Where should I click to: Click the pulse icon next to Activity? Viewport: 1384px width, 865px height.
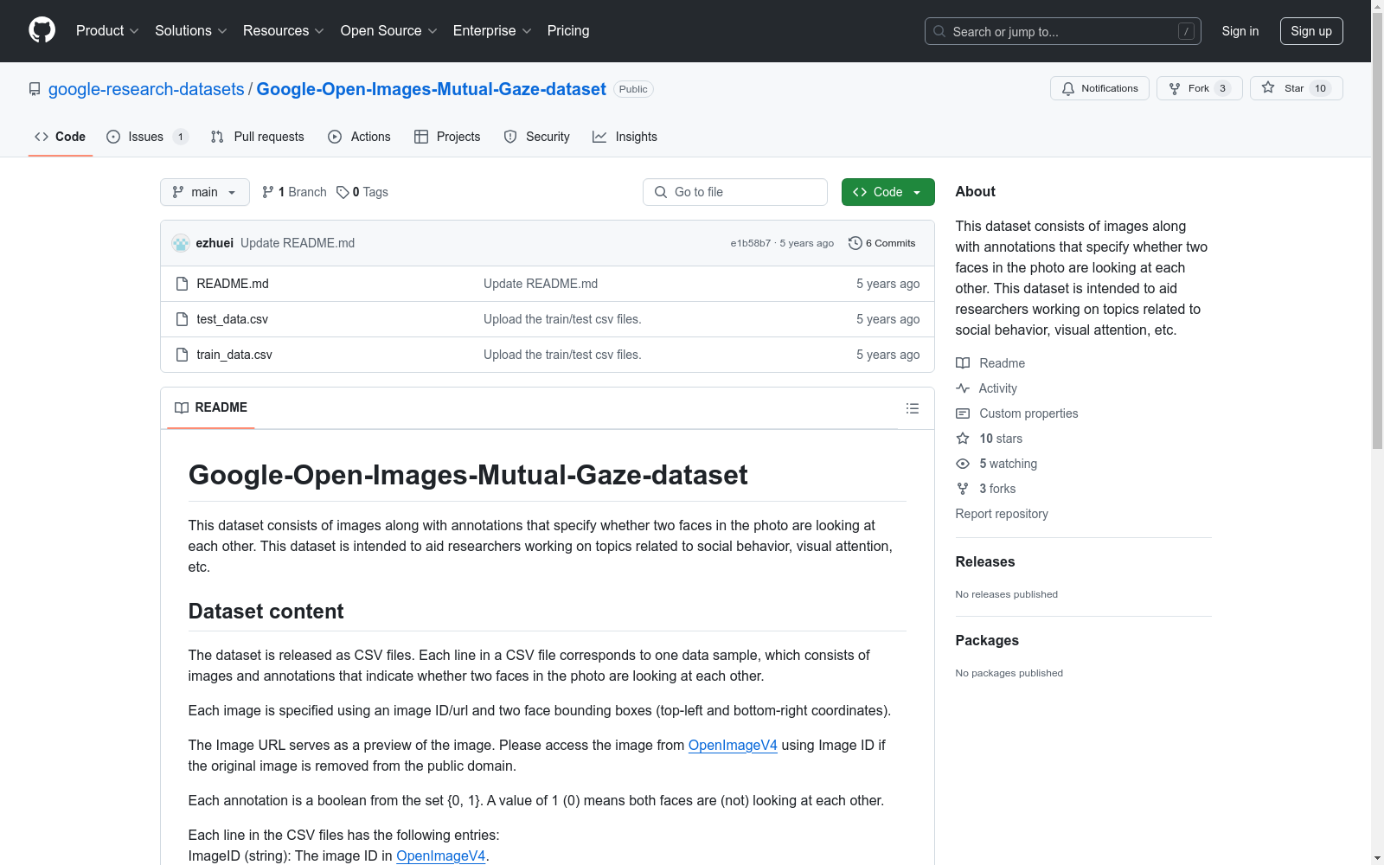coord(963,388)
